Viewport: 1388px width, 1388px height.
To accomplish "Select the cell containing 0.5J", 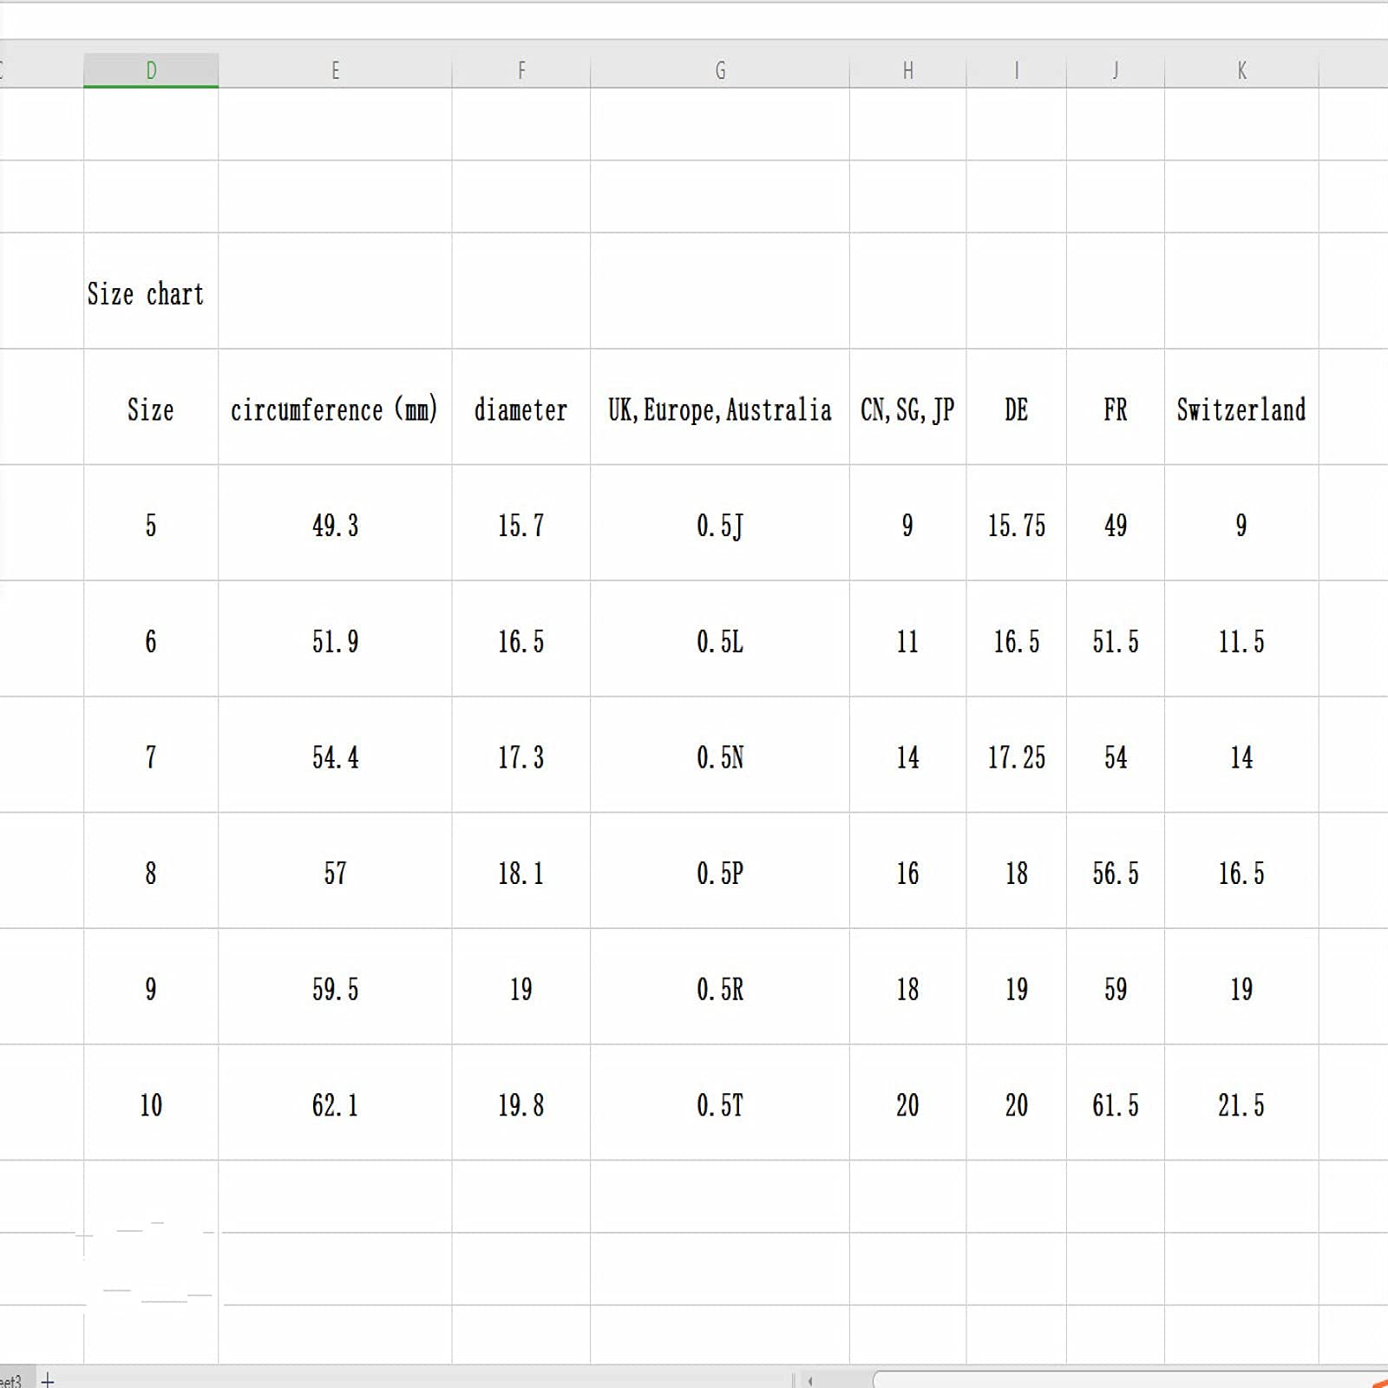I will (x=720, y=523).
